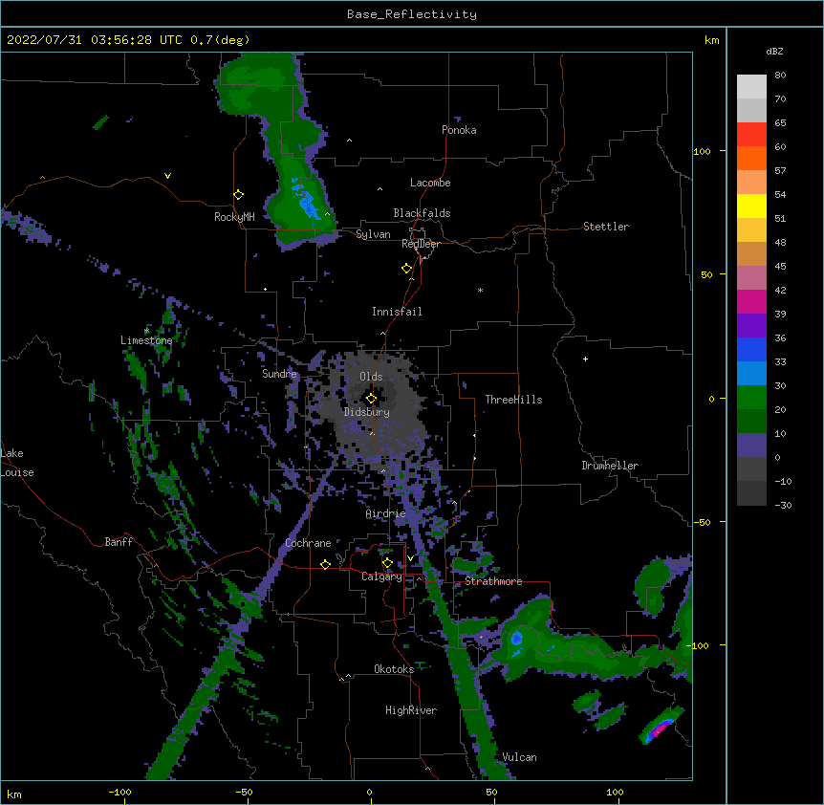Click the dBZ legend heading
Viewport: 824px width, 805px height.
coord(774,51)
